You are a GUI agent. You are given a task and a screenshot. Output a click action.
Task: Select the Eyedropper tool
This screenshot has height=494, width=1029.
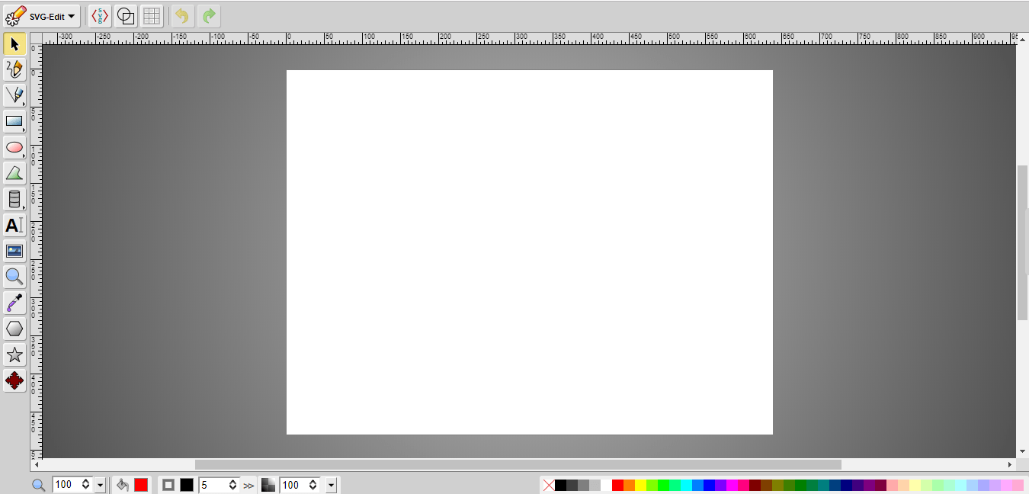click(x=14, y=303)
